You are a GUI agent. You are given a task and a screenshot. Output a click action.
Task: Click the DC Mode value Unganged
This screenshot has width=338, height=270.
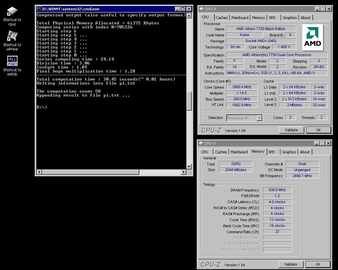pos(302,170)
